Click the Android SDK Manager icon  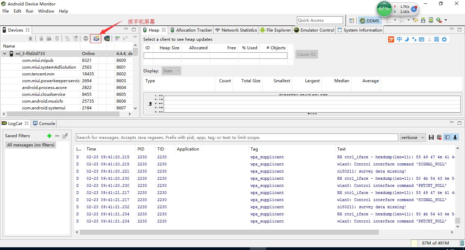pyautogui.click(x=423, y=20)
